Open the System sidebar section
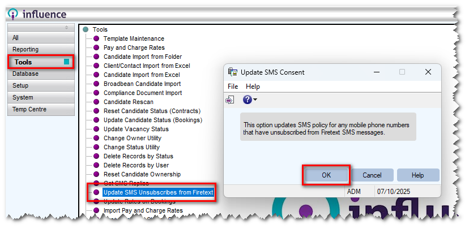 click(41, 97)
